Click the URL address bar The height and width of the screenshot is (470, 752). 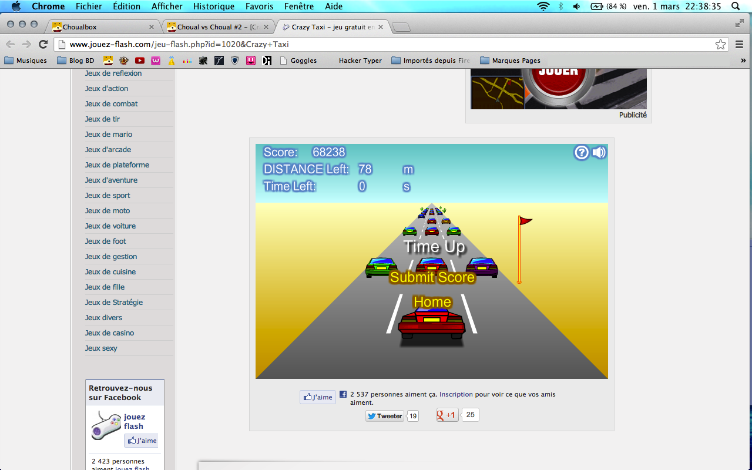point(382,44)
